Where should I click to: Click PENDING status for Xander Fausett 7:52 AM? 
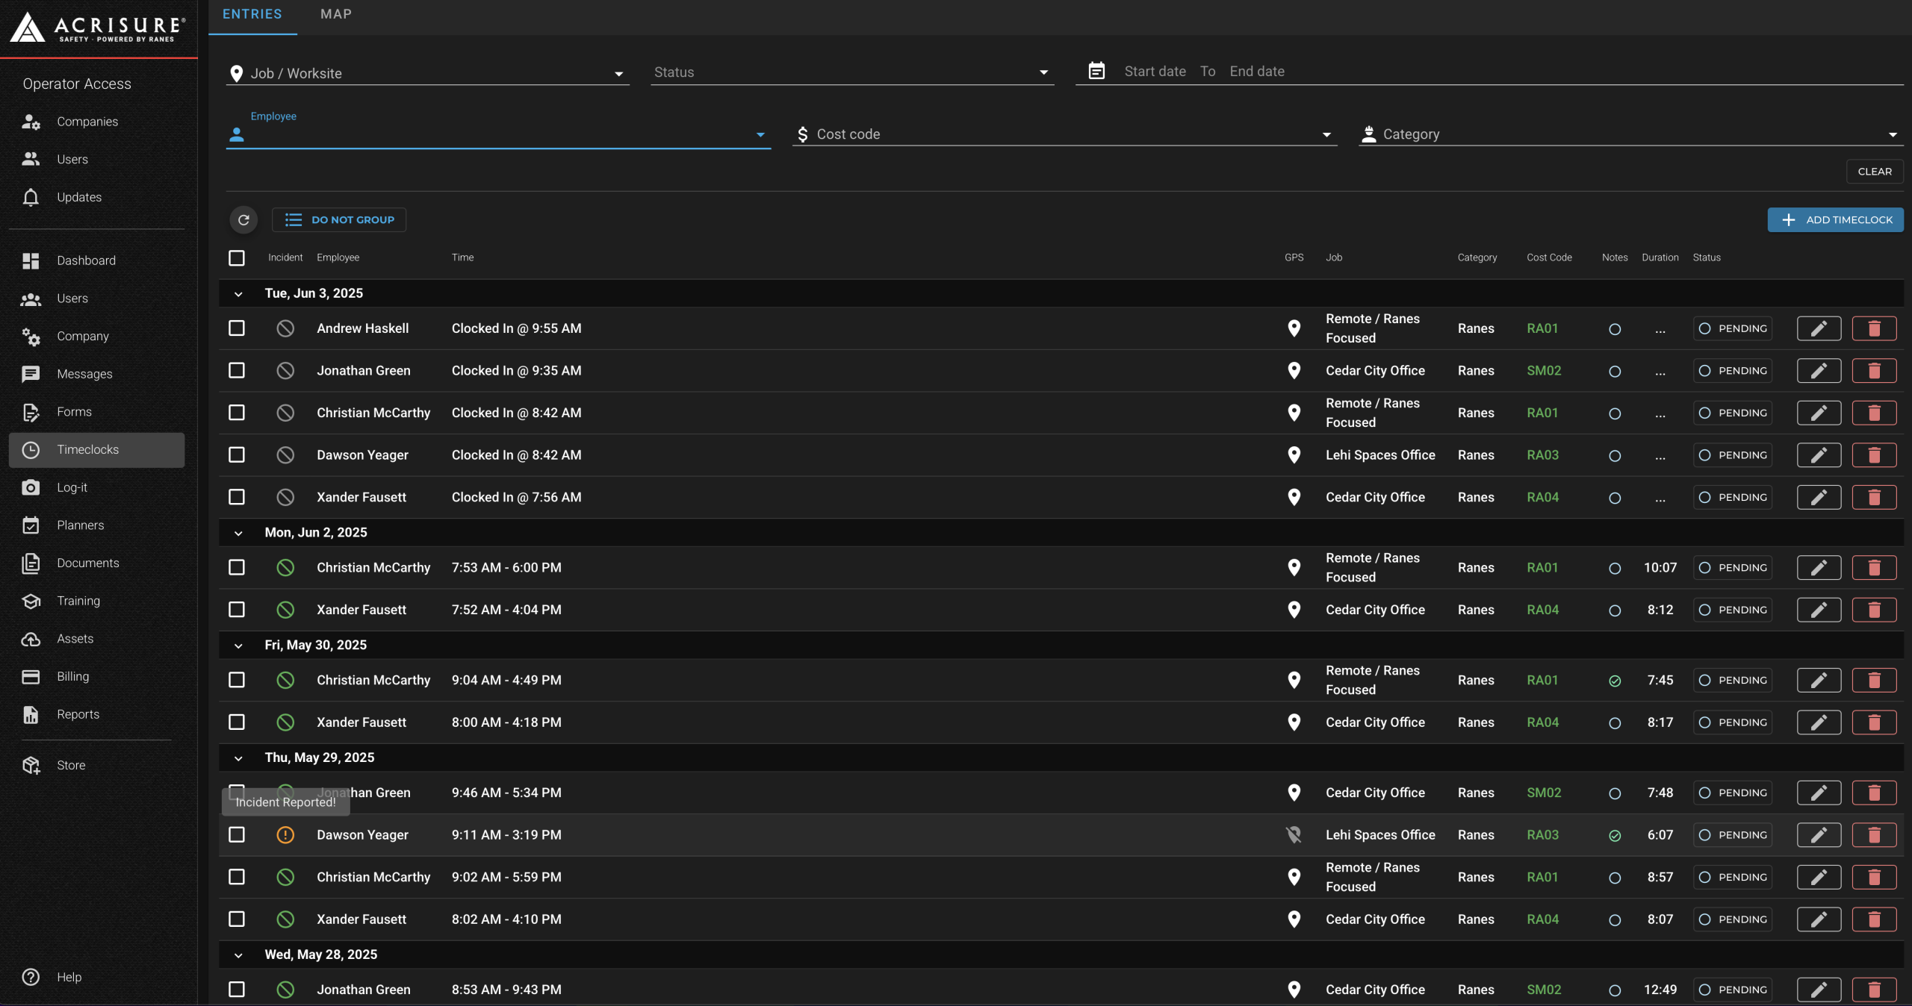click(1733, 610)
